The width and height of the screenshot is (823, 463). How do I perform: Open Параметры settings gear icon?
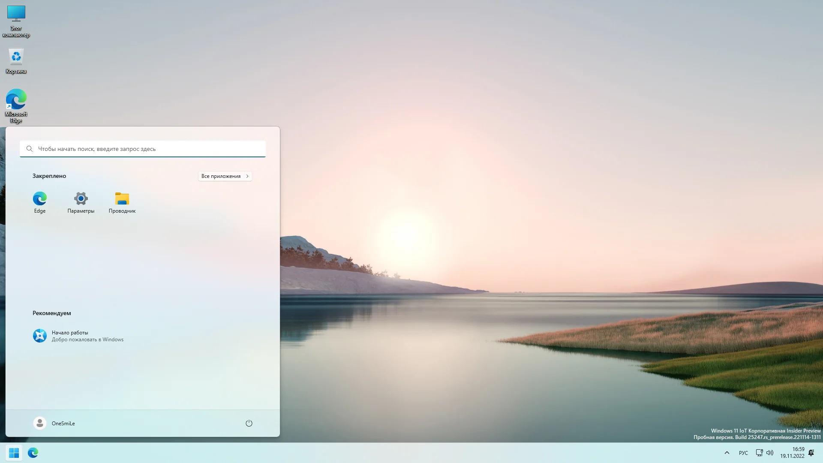pyautogui.click(x=81, y=199)
